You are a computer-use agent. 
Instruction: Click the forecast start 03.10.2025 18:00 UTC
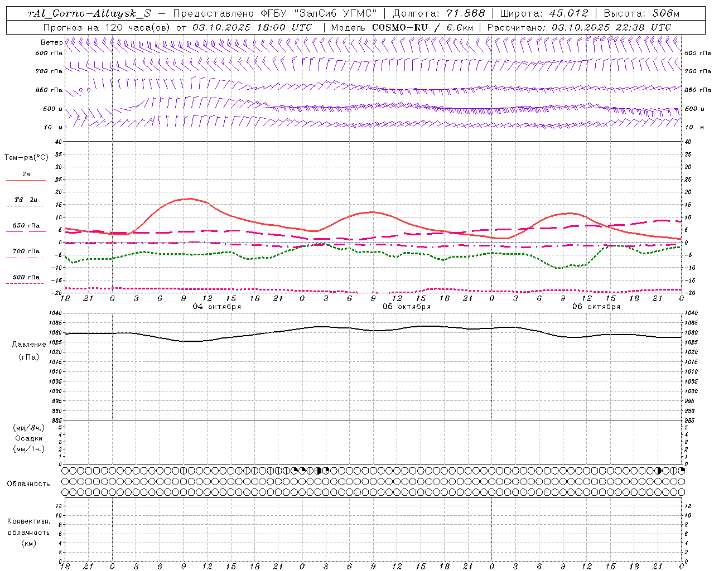(252, 27)
